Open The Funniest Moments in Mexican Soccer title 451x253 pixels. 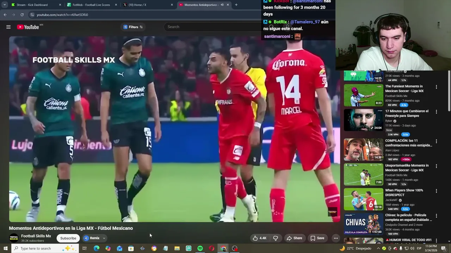tap(404, 89)
